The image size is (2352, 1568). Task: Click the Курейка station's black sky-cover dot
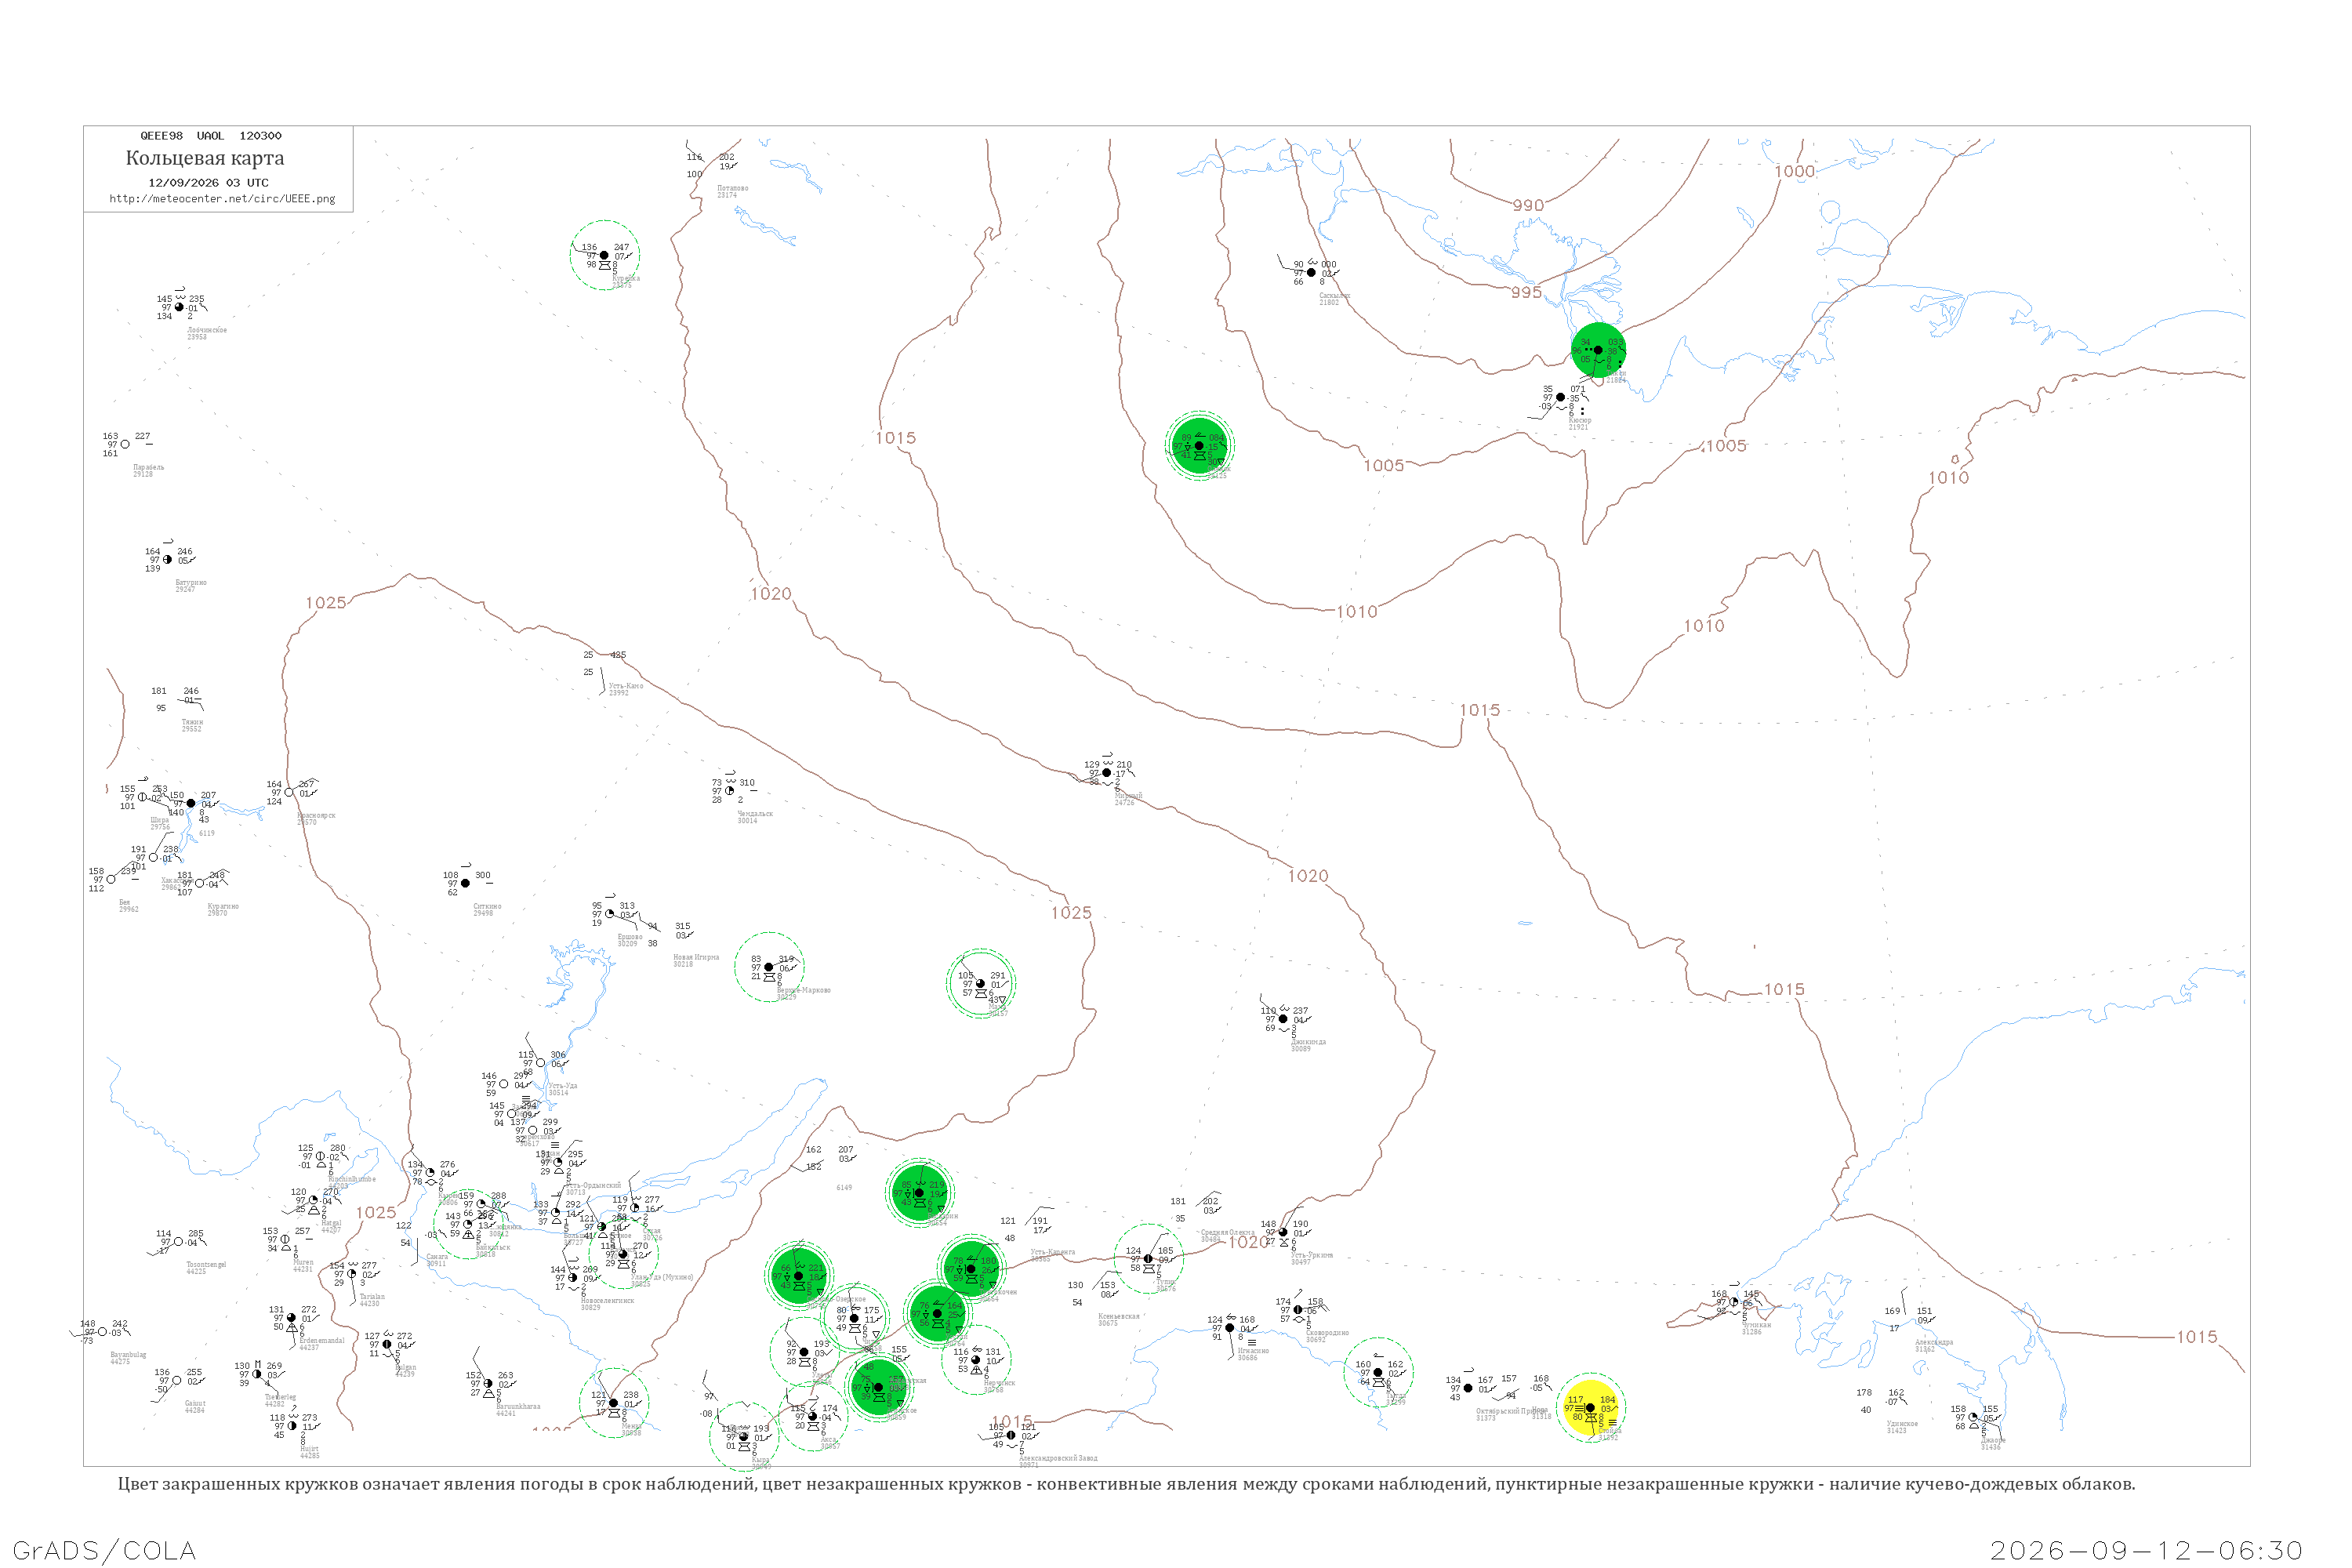tap(604, 255)
